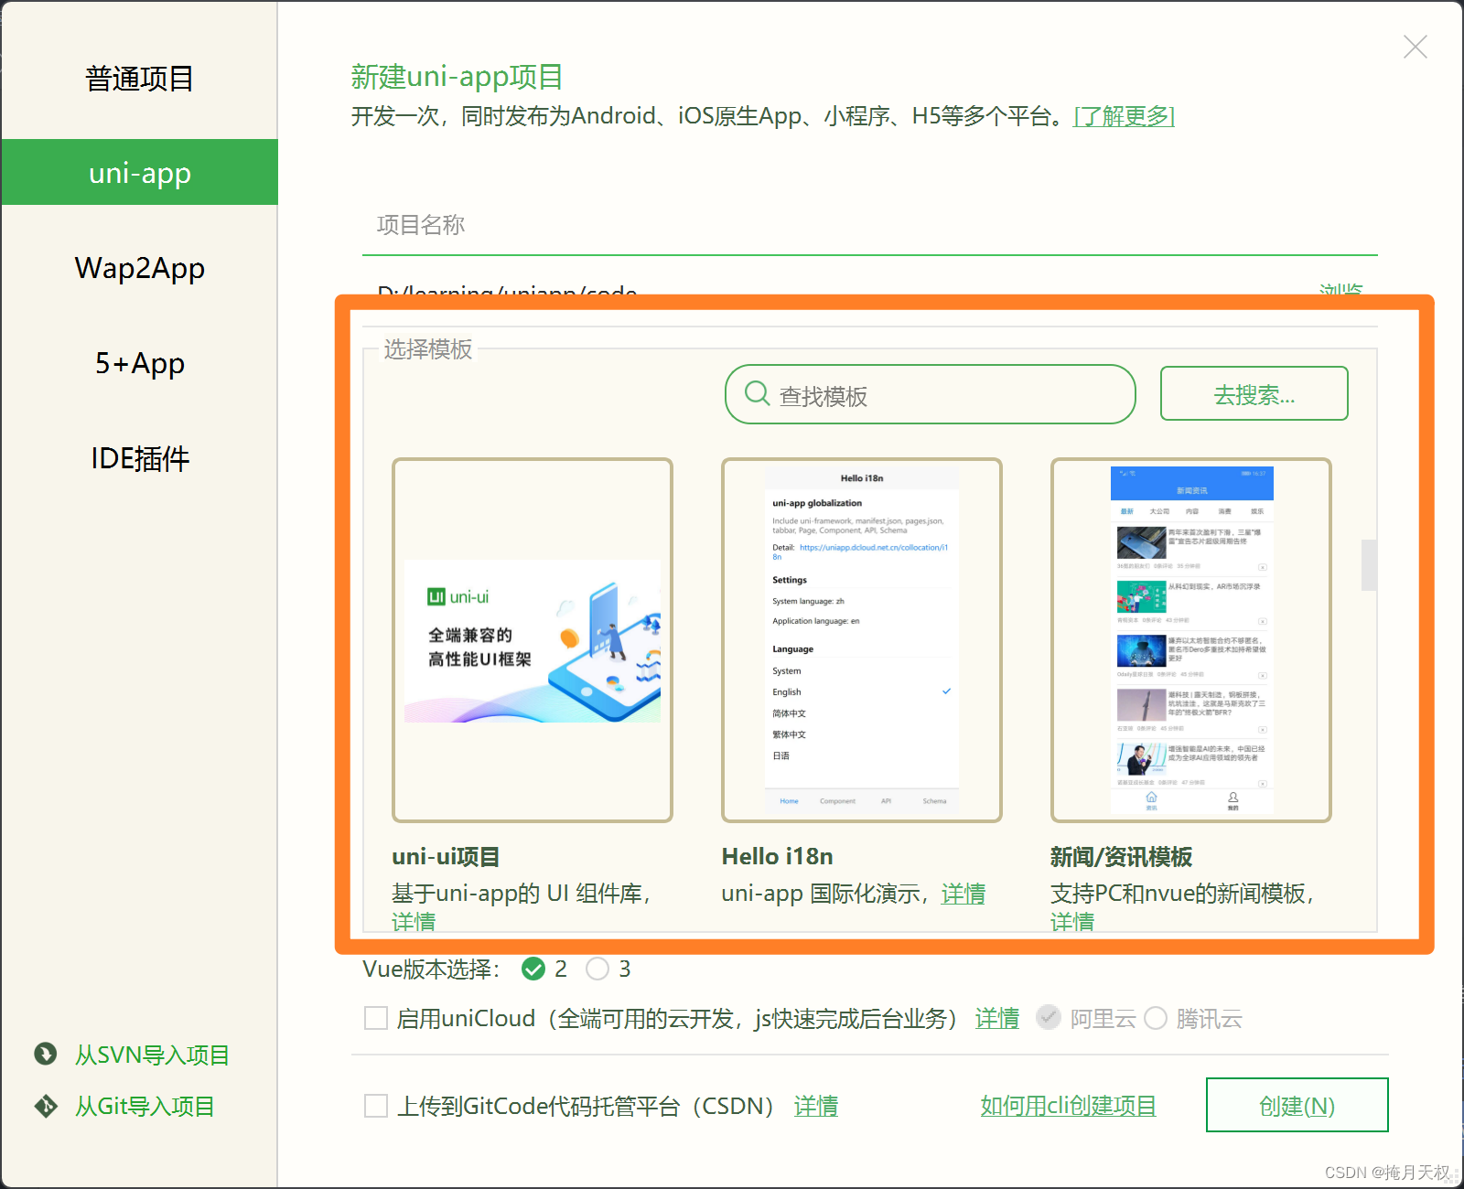The image size is (1464, 1189).
Task: Click the uni-ui项目 title text
Action: tap(446, 857)
